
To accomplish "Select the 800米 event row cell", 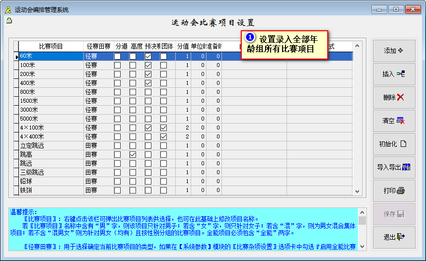I will [51, 92].
